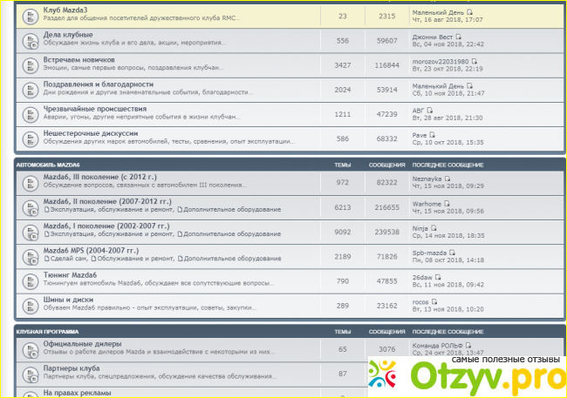View latest post icon next to Warhome
This screenshot has height=398, width=567.
[x=447, y=202]
